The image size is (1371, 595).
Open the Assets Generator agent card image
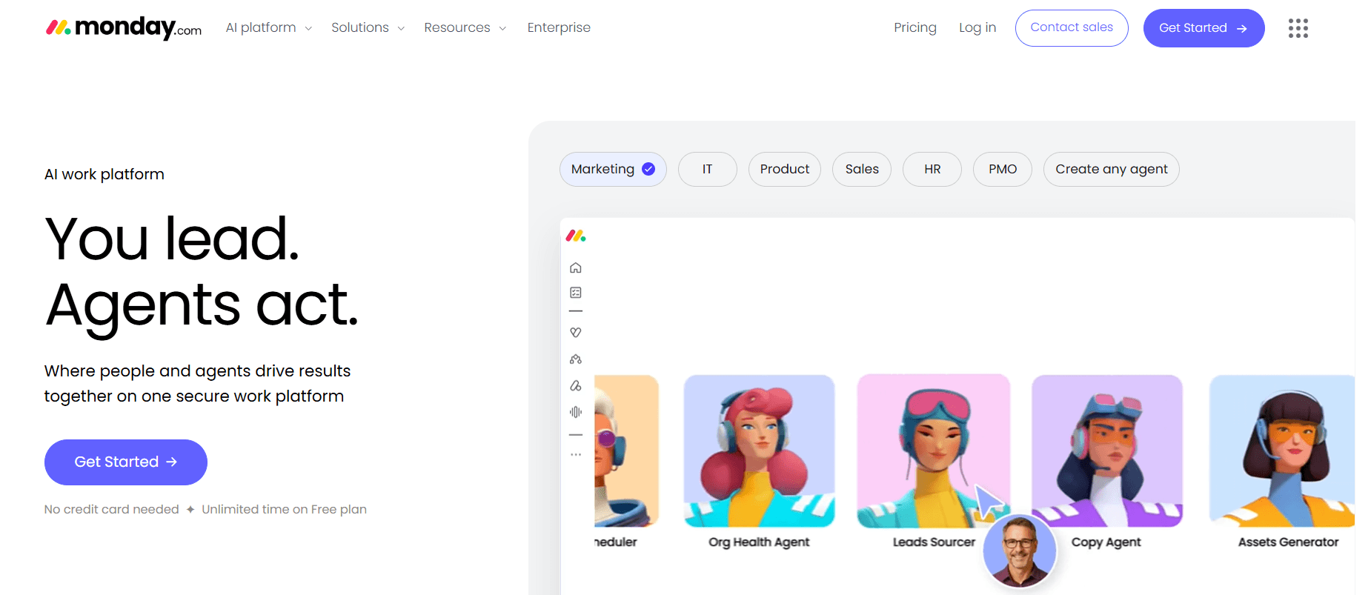click(1282, 451)
